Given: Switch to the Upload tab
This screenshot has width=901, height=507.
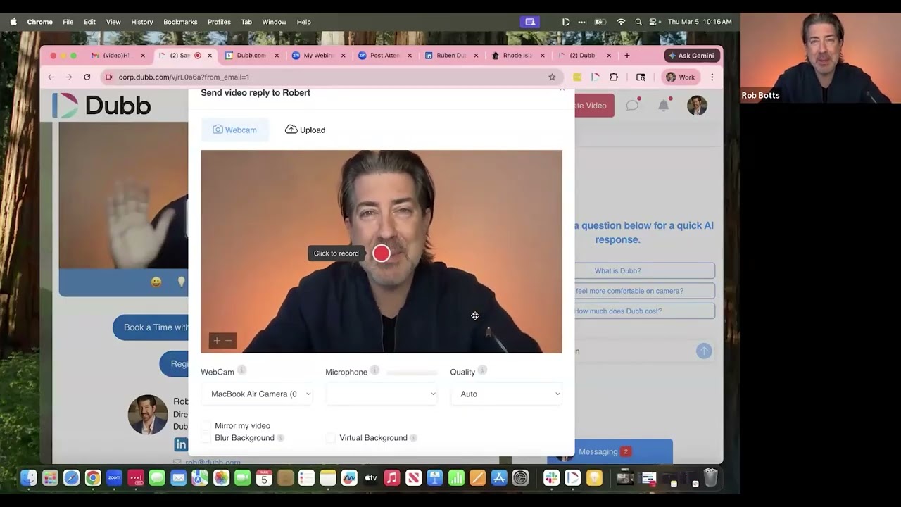Looking at the screenshot, I should 305,130.
